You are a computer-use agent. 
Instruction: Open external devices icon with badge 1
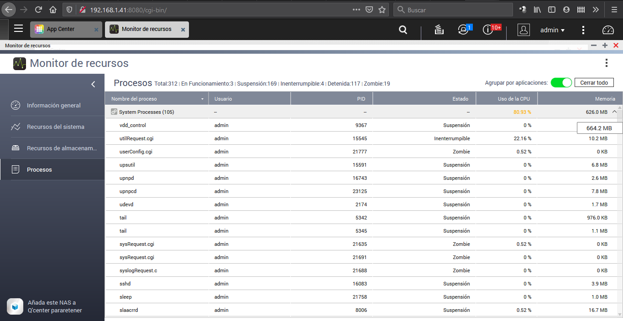[x=463, y=30]
